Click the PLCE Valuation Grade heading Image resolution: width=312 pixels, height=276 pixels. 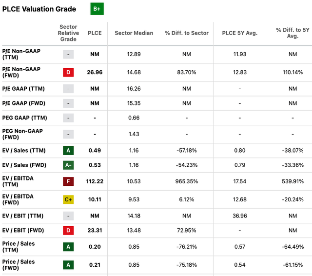click(39, 9)
